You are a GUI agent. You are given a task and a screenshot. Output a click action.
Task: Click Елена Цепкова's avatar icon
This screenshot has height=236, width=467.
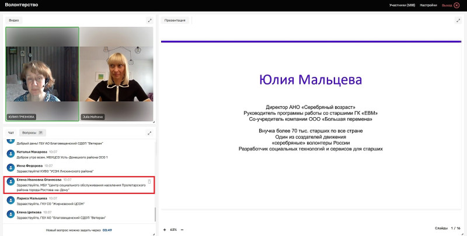(x=11, y=214)
